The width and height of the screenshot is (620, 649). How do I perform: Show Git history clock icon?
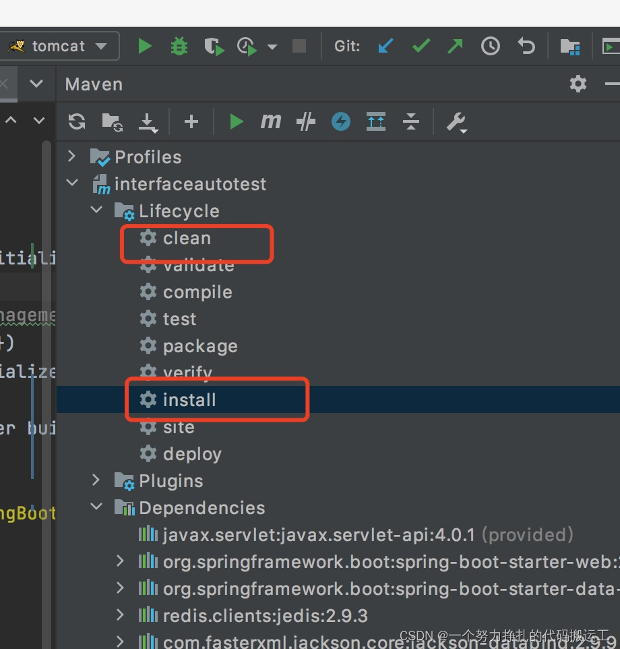pos(490,46)
